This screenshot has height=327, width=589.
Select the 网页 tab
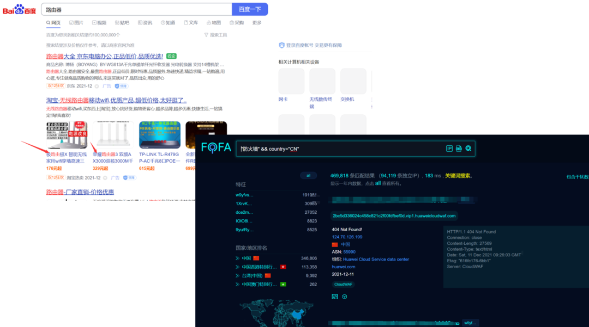click(x=53, y=23)
